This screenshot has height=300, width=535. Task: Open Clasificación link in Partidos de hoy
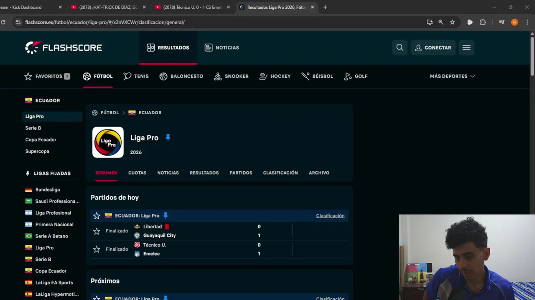(330, 215)
